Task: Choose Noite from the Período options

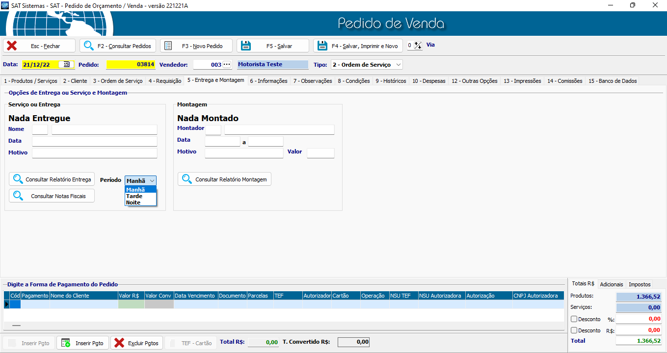Action: click(133, 202)
